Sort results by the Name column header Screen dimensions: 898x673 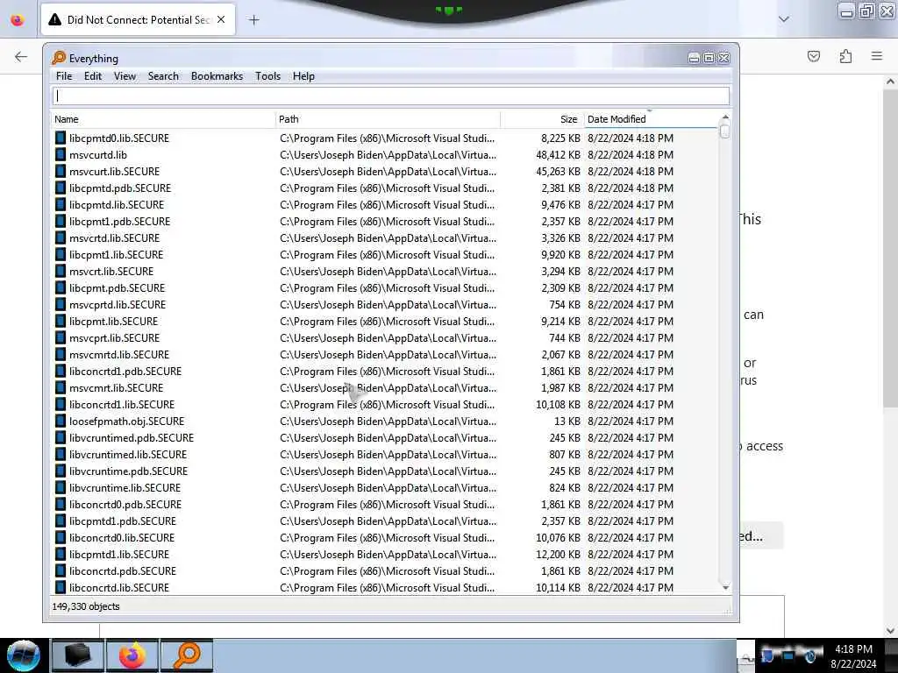click(163, 119)
